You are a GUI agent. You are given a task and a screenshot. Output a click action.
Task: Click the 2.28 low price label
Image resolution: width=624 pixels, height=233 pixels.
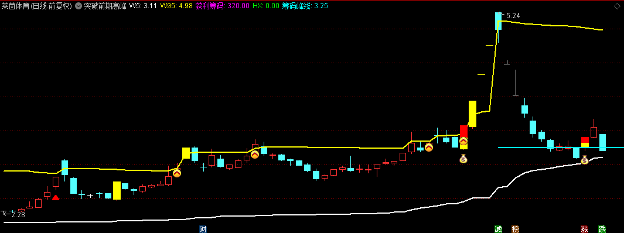(x=18, y=215)
